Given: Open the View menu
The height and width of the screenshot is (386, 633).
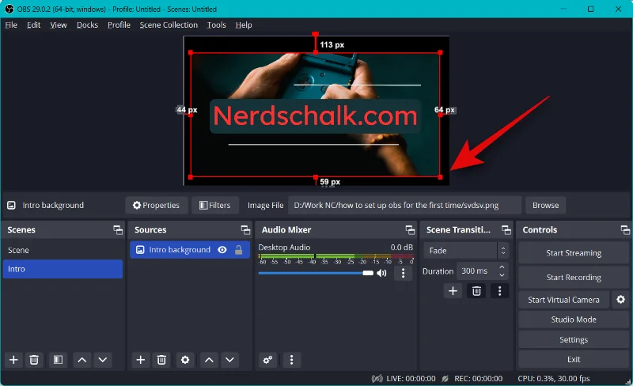Looking at the screenshot, I should (59, 25).
